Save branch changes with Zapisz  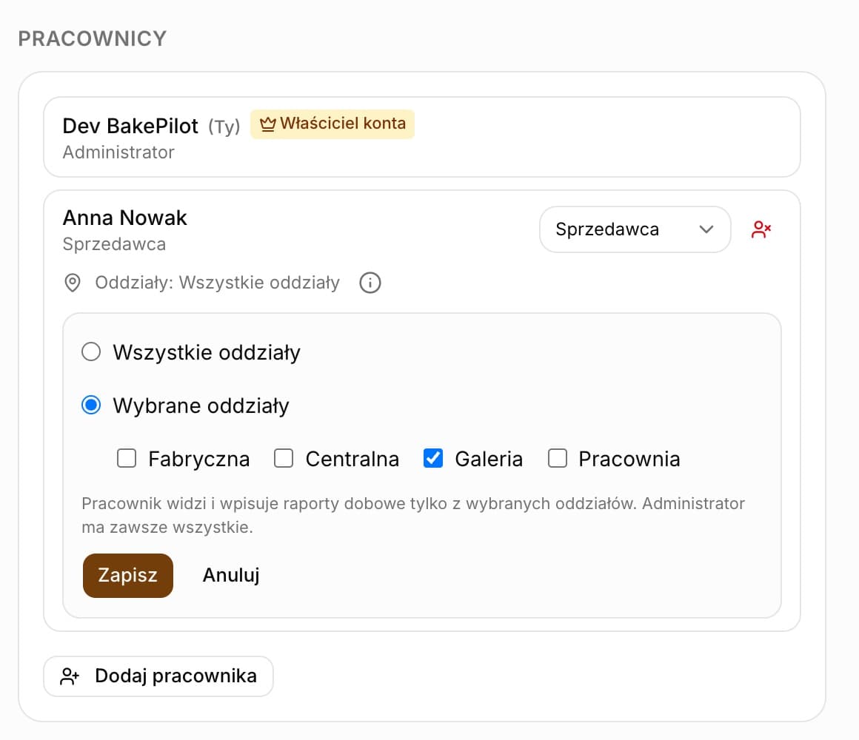click(127, 575)
